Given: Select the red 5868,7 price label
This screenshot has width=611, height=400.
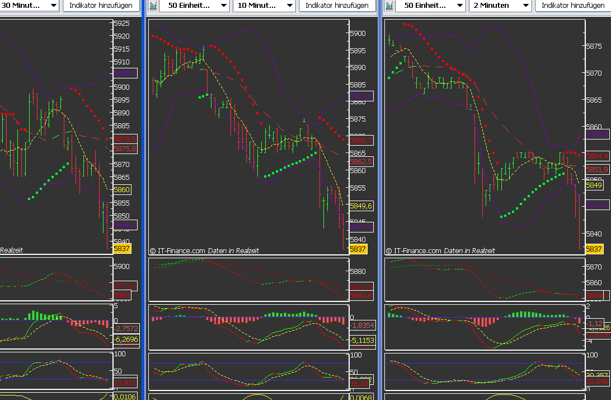Looking at the screenshot, I should coord(361,140).
